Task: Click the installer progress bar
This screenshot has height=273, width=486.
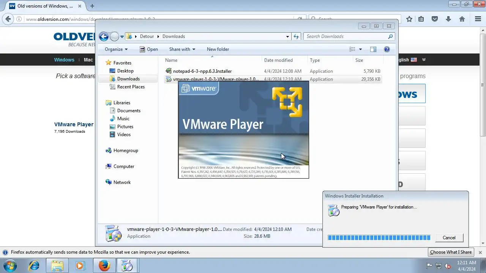Action: point(379,238)
